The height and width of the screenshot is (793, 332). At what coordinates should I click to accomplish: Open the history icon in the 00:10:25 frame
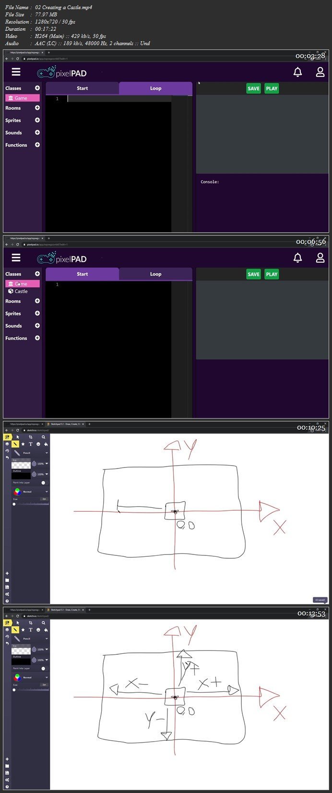pyautogui.click(x=7, y=451)
